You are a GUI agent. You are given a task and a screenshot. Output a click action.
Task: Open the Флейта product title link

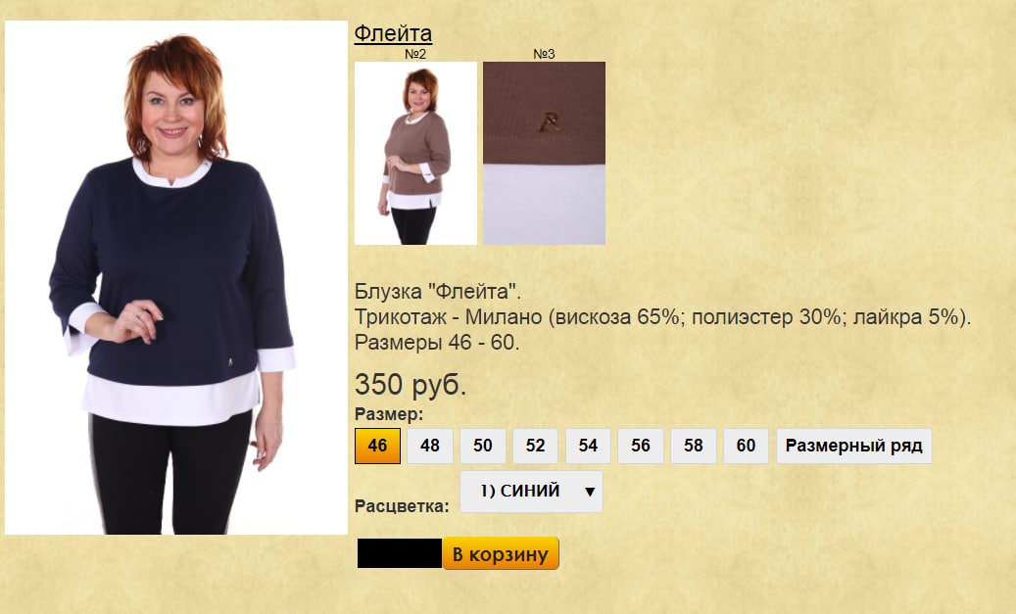pos(393,33)
